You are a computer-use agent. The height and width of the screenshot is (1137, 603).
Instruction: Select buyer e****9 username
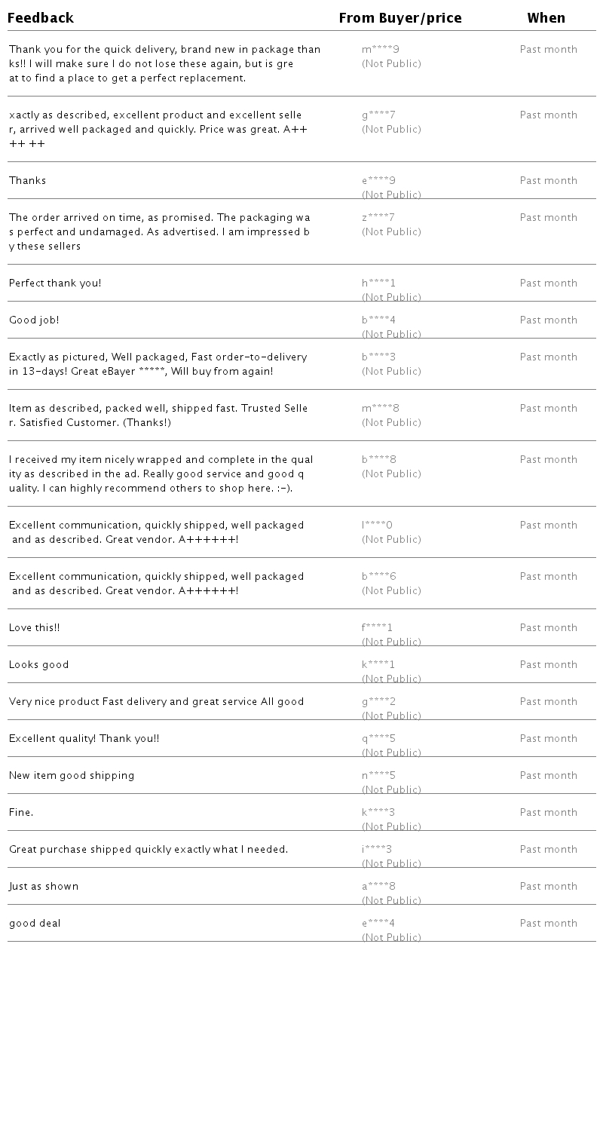tap(378, 181)
